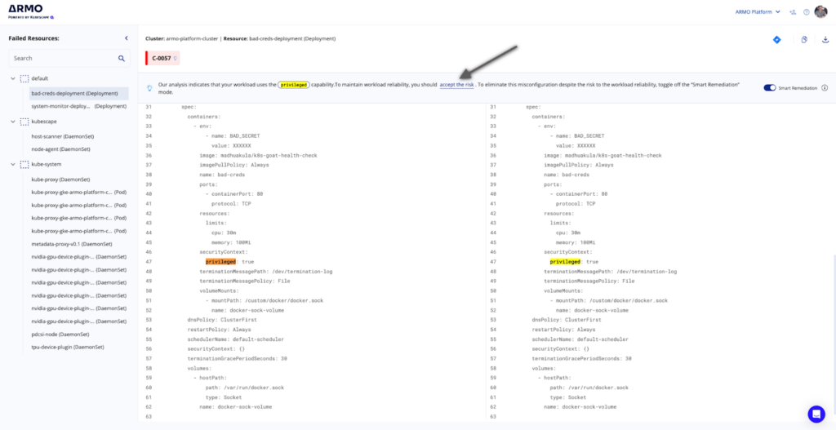Click the info icon beside C-0057
Screen dimensions: 836x430
[175, 59]
